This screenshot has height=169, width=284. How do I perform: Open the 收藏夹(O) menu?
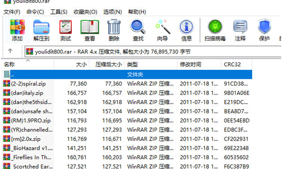pyautogui.click(x=85, y=12)
